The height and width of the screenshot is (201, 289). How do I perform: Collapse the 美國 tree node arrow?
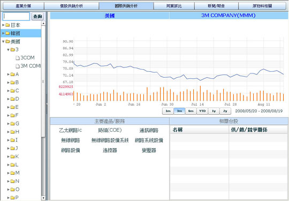pos(3,41)
